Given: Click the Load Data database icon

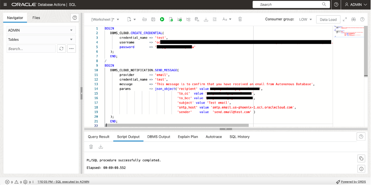Looking at the screenshot, I should pyautogui.click(x=197, y=19).
